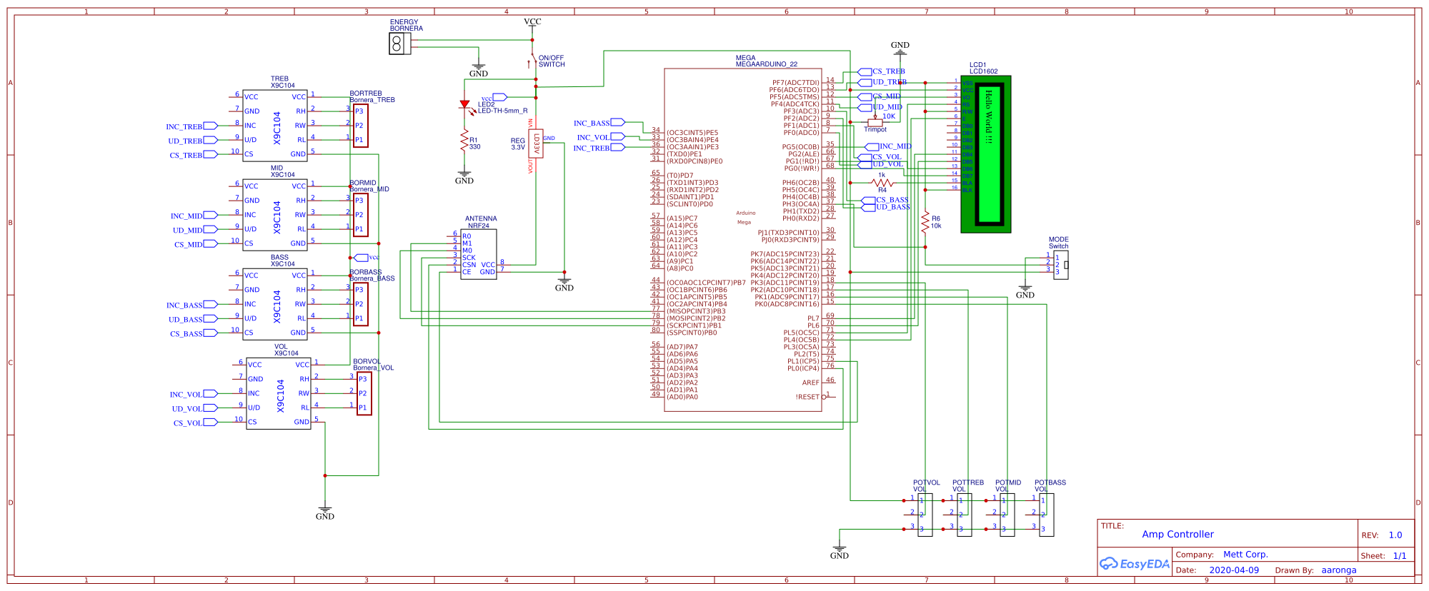The image size is (1429, 591).
Task: Click the POTMID connector symbol
Action: pos(1007,515)
